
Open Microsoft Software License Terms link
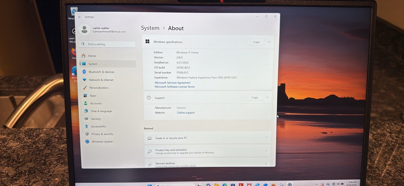(x=175, y=87)
